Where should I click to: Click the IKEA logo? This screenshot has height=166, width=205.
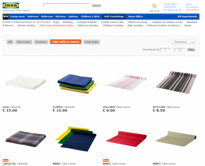[x=11, y=5]
